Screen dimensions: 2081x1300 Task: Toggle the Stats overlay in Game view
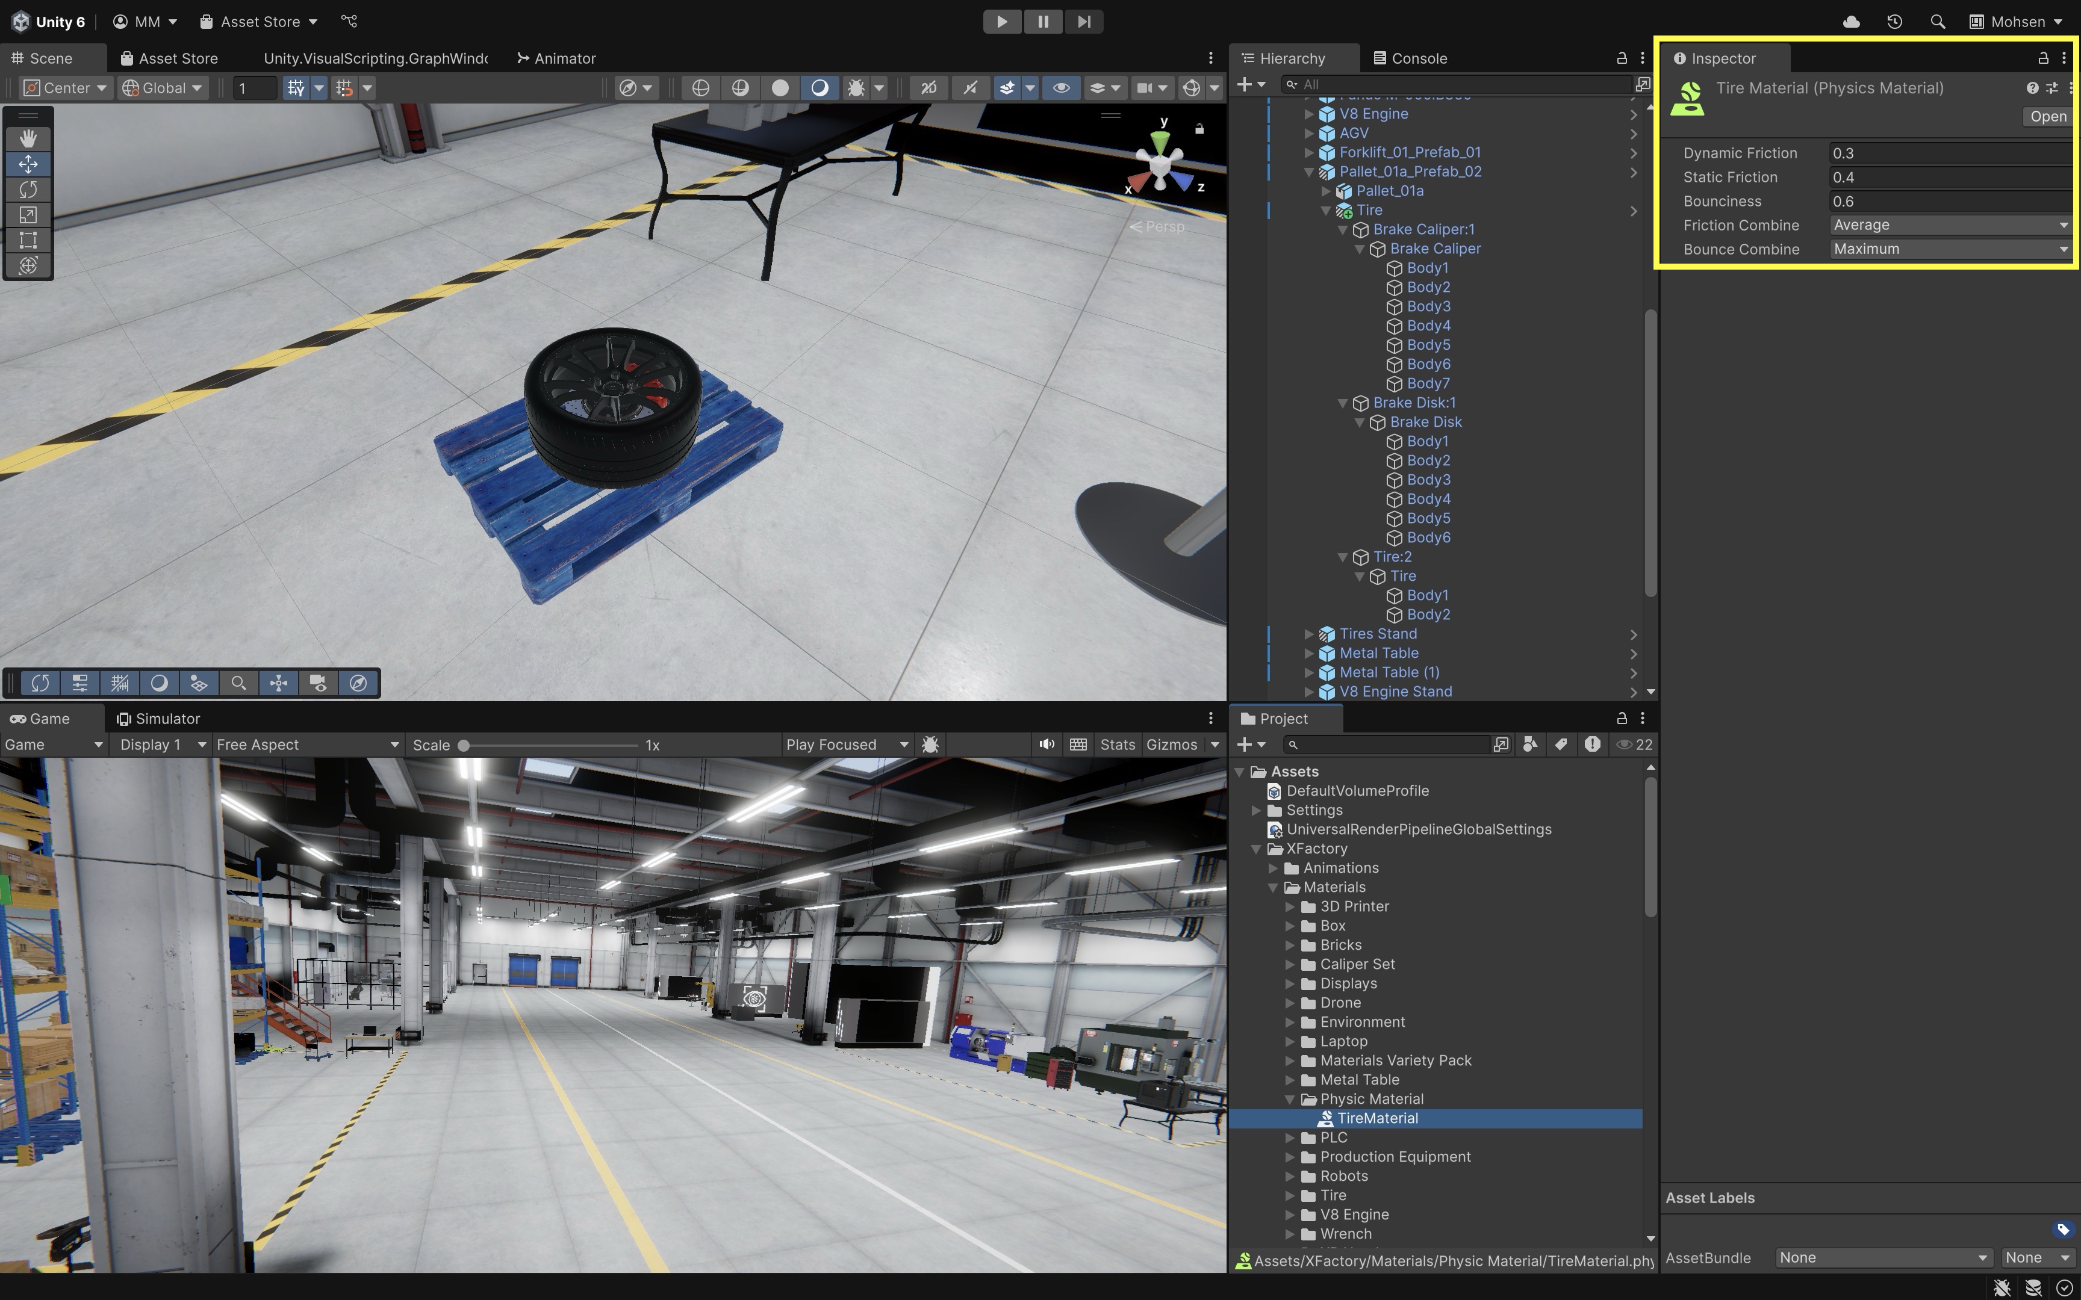pyautogui.click(x=1117, y=744)
